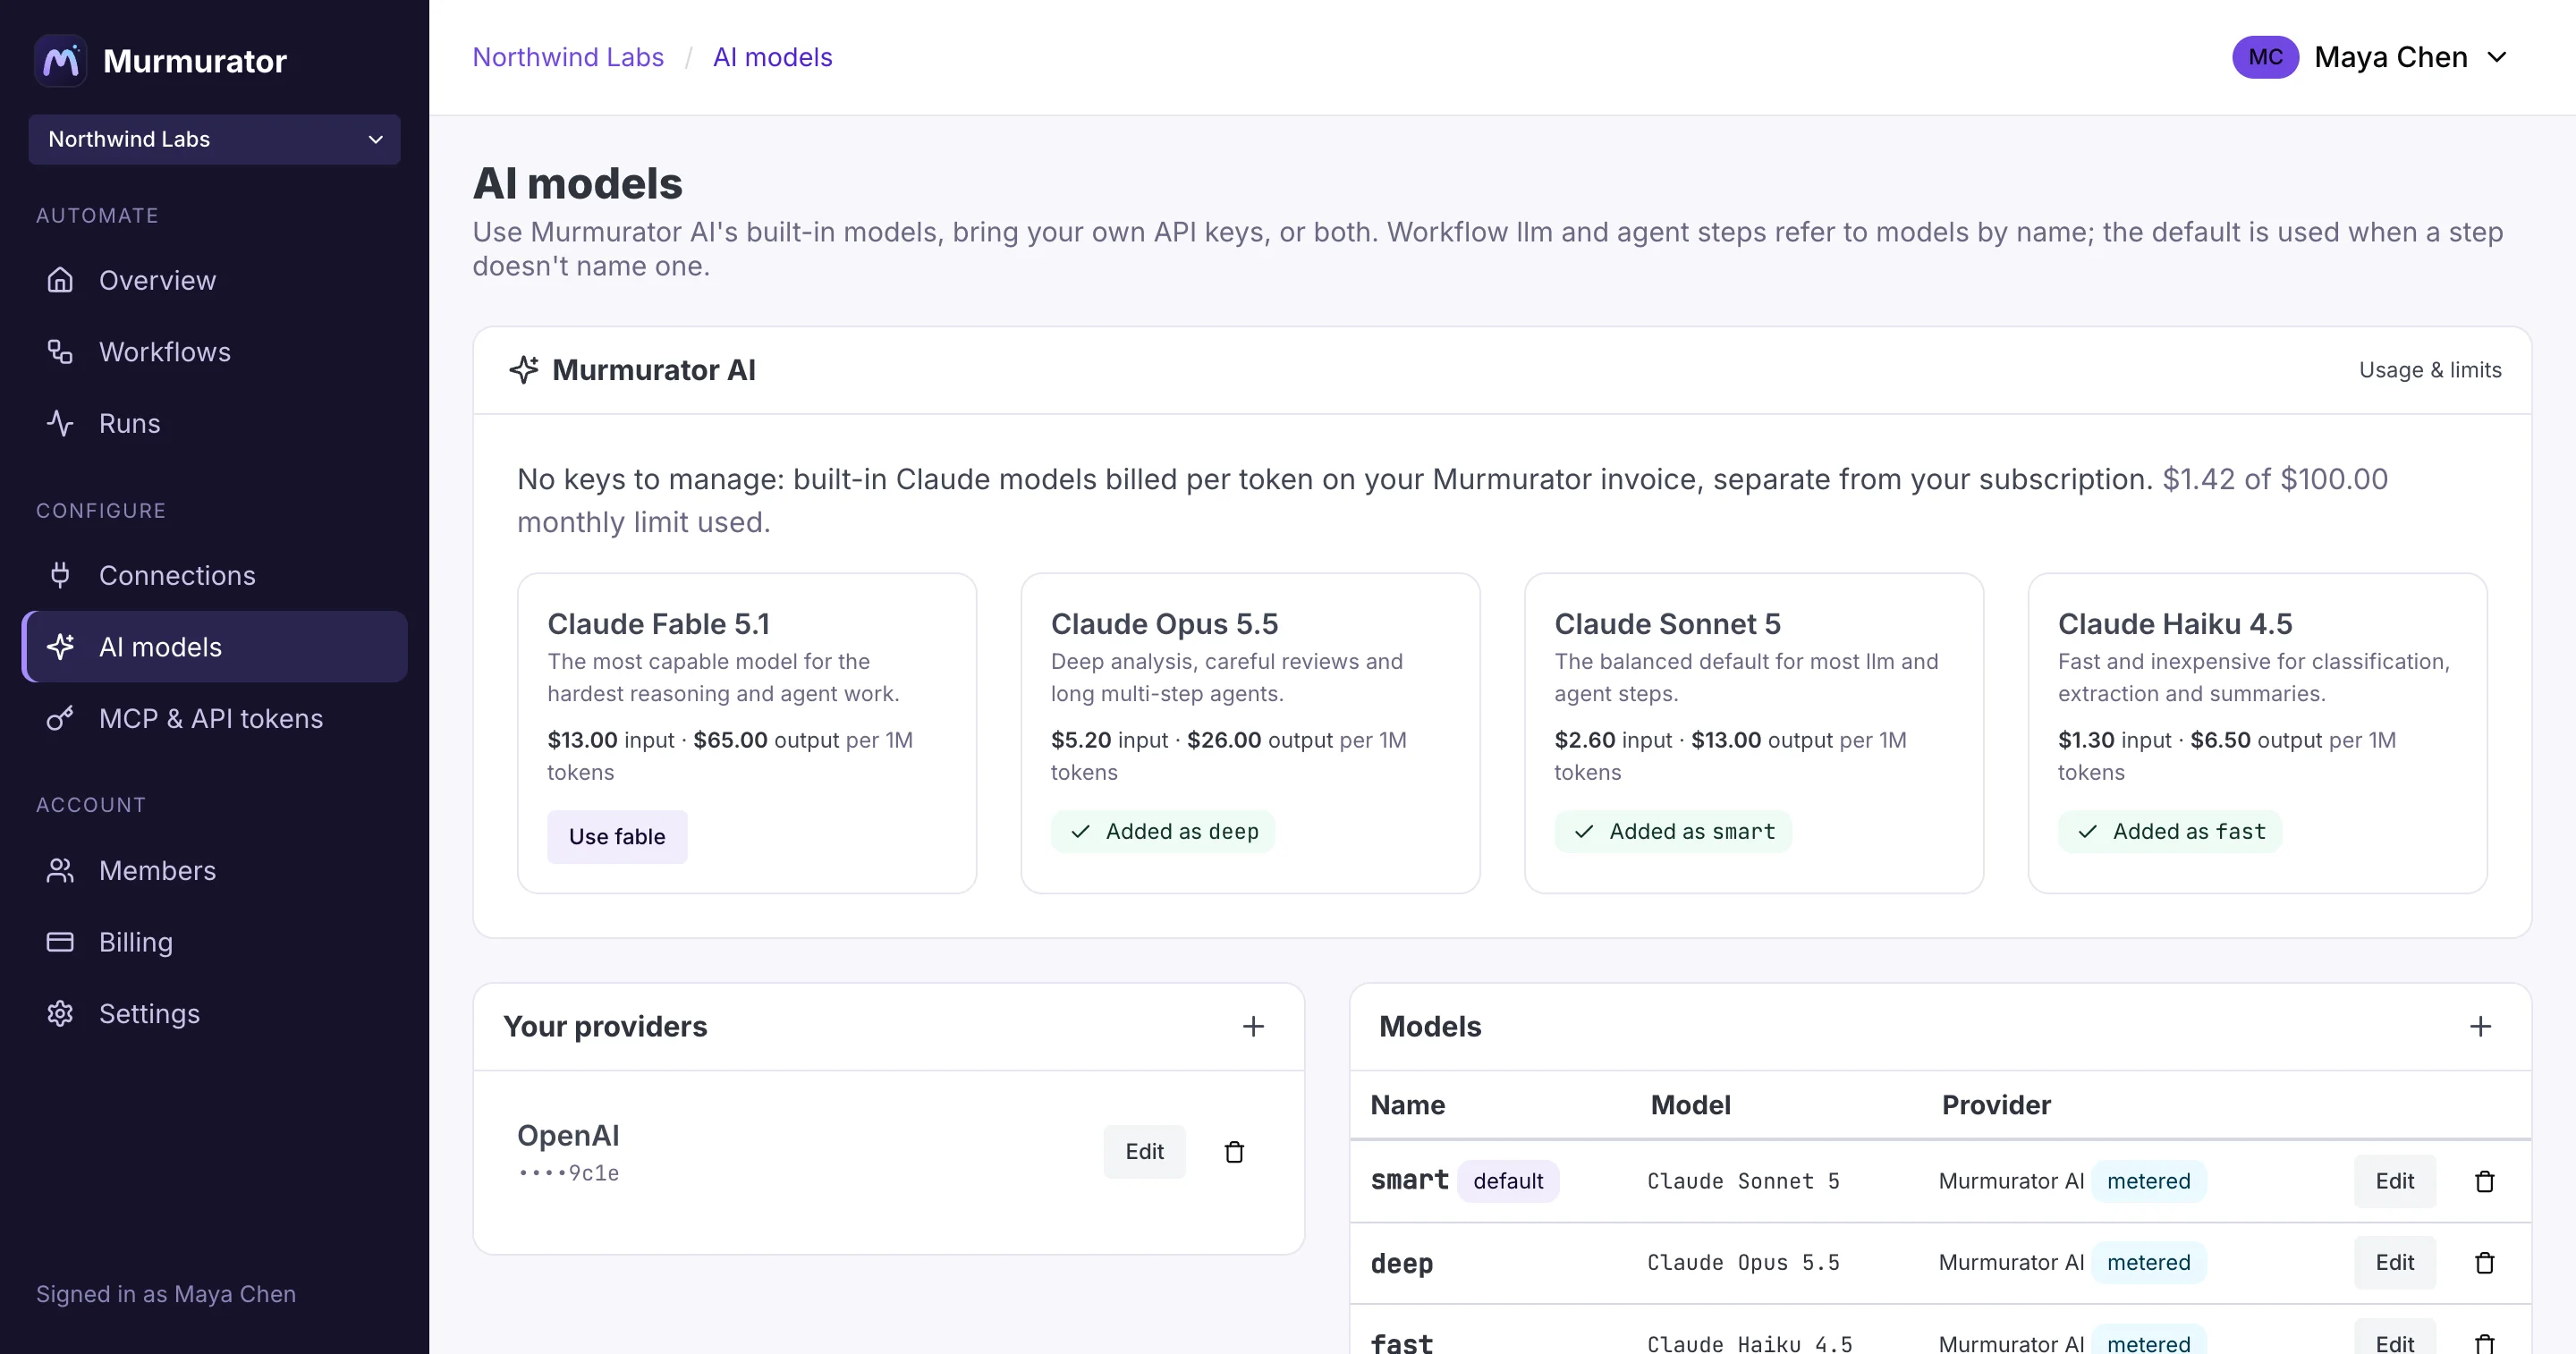Delete the deep model
This screenshot has height=1354, width=2576.
tap(2484, 1262)
